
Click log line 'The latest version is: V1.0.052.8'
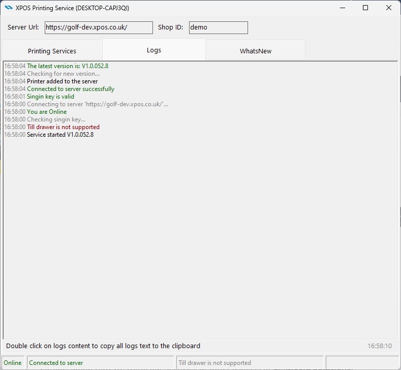pyautogui.click(x=56, y=66)
